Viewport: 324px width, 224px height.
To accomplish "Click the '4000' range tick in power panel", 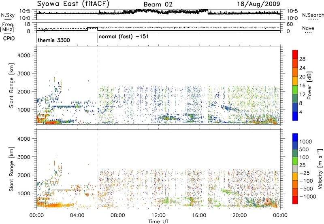I will [23, 55].
